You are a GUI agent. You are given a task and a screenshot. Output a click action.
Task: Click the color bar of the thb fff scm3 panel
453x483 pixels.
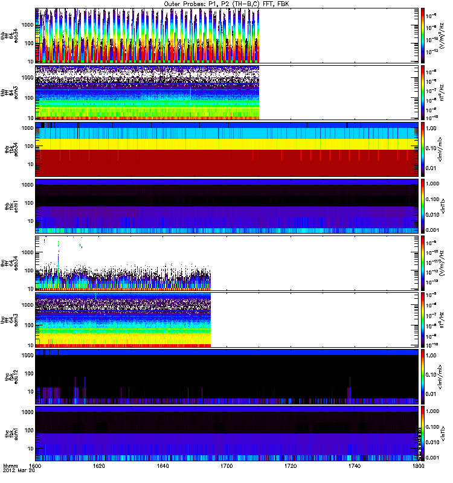pos(423,92)
